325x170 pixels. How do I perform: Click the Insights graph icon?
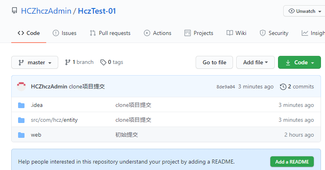pos(305,33)
